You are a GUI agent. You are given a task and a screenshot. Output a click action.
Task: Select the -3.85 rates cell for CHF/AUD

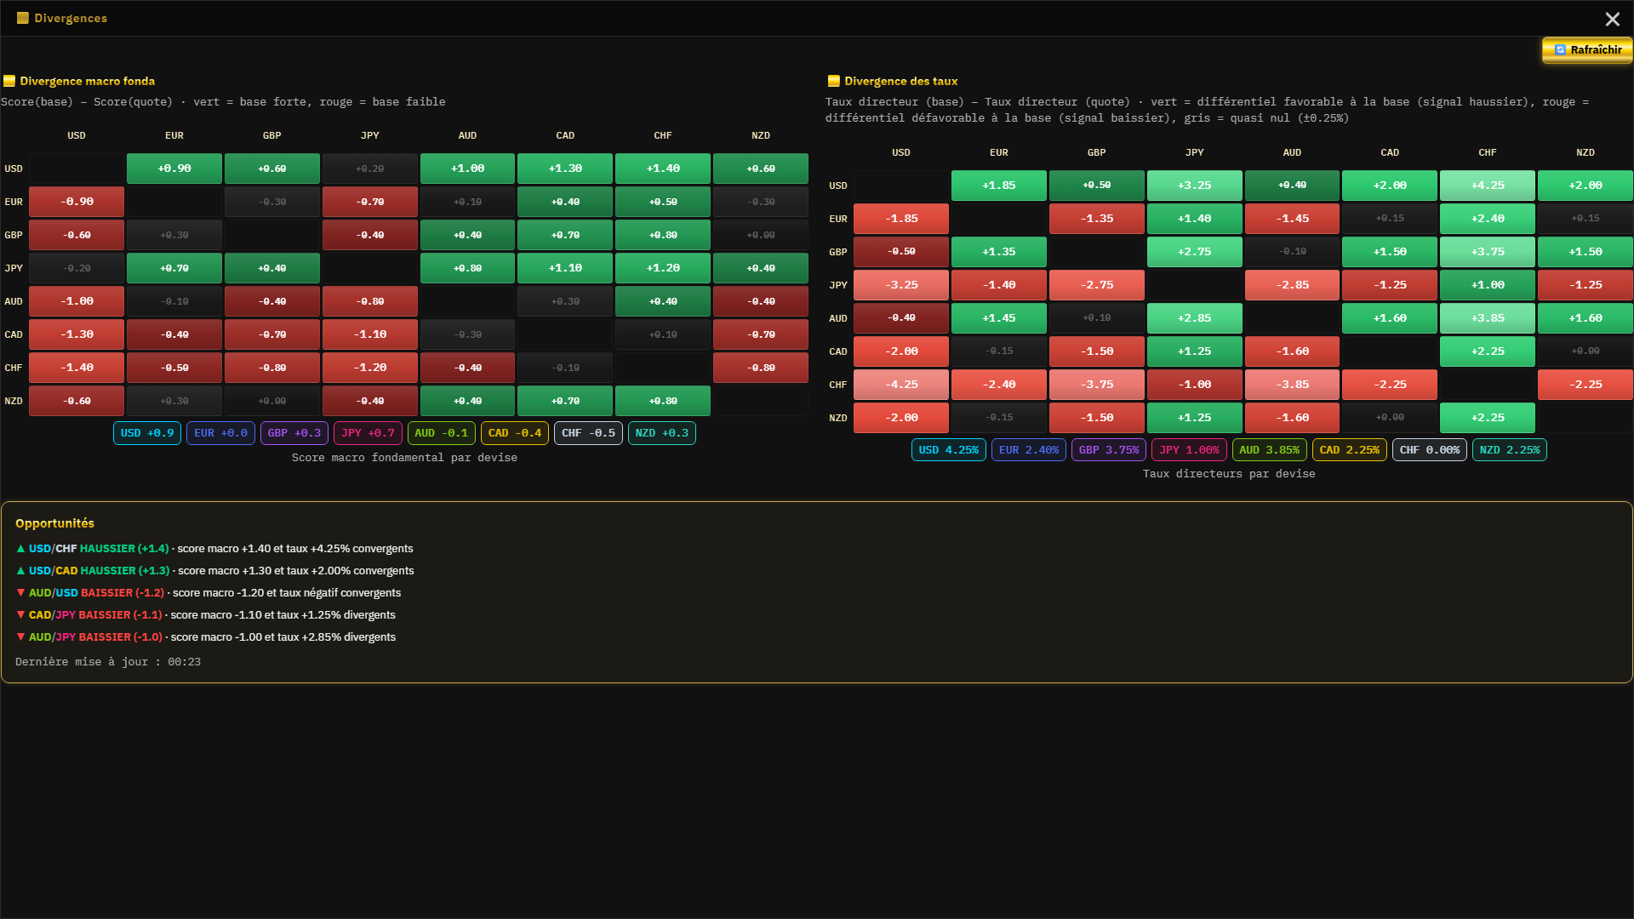[1292, 385]
